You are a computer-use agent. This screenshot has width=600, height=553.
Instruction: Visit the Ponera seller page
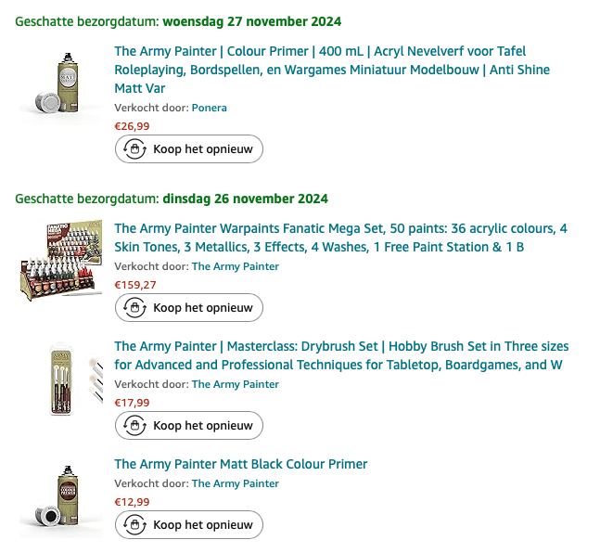[210, 108]
